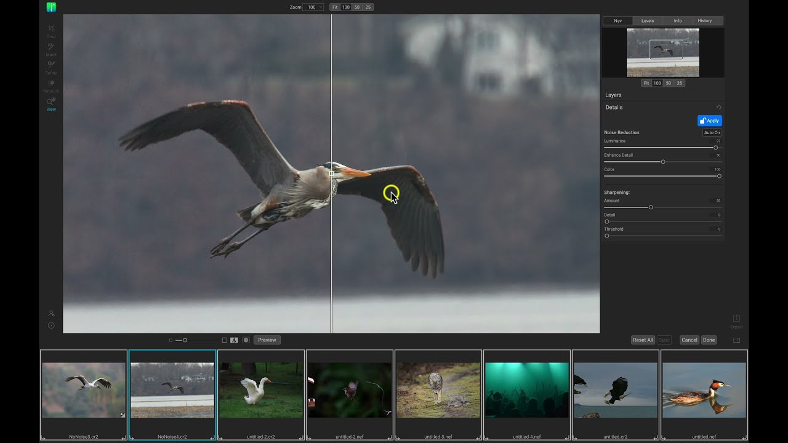Click the help question mark icon
This screenshot has height=443, width=788.
coord(51,325)
